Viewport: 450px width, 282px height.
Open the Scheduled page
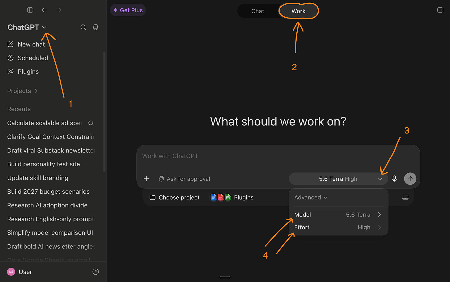pos(33,58)
